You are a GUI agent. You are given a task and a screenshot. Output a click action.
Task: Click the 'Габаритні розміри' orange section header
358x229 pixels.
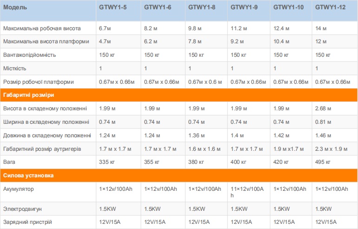tap(179, 95)
